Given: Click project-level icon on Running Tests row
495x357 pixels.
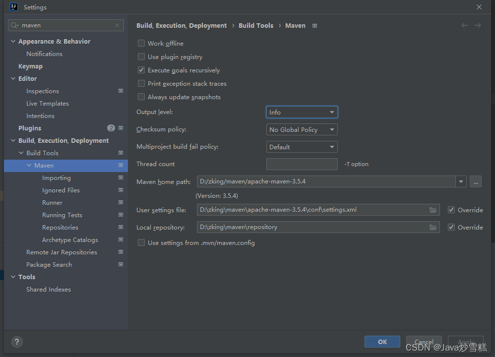Looking at the screenshot, I should (121, 215).
